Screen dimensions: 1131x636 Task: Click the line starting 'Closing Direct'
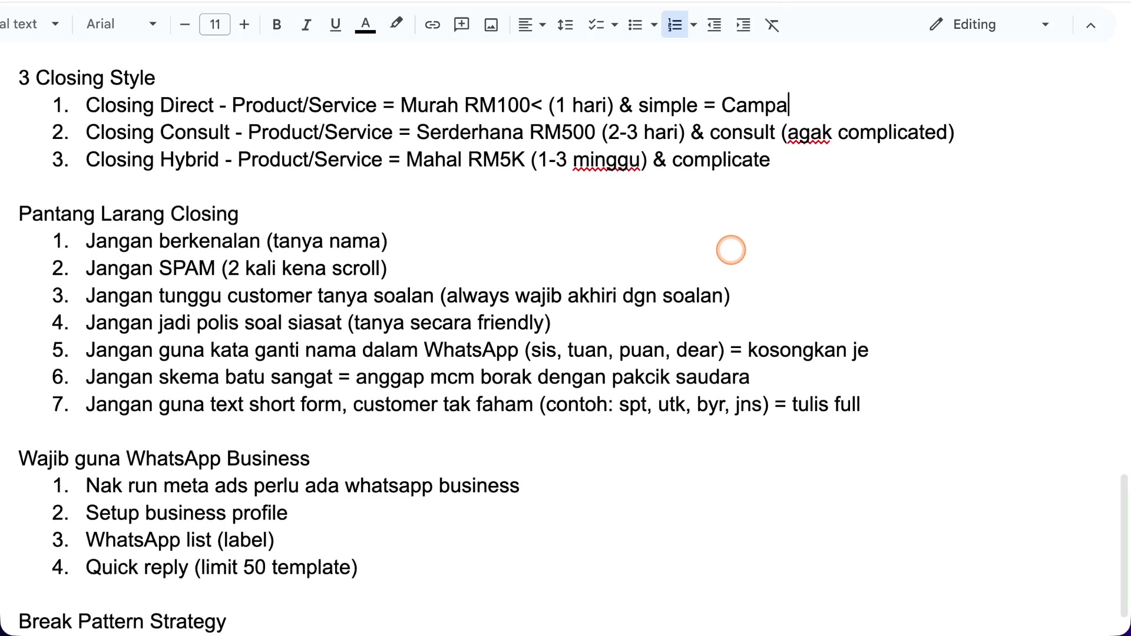(436, 105)
